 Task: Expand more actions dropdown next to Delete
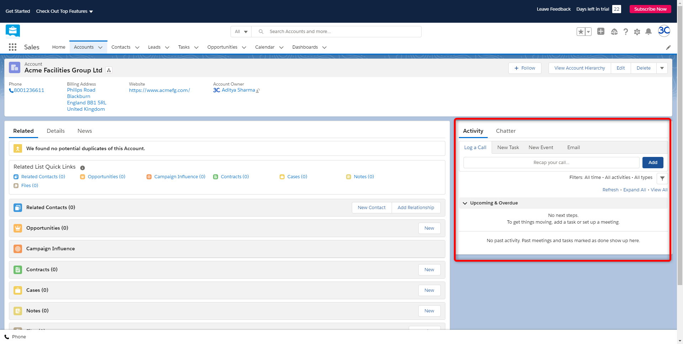point(662,68)
